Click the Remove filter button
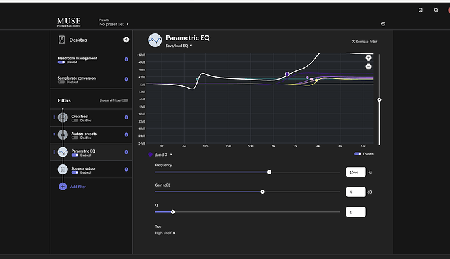450x259 pixels. (364, 42)
